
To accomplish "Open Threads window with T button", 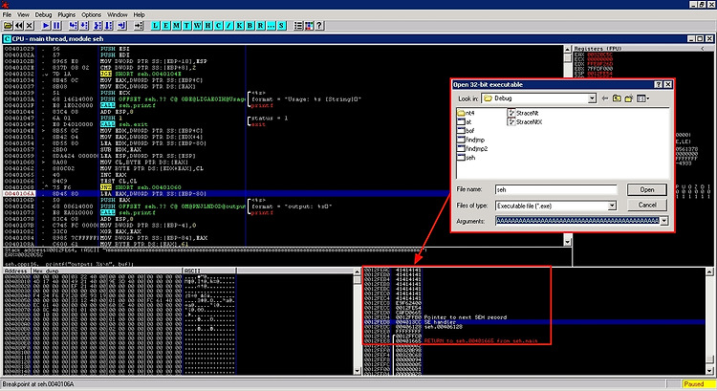I will pyautogui.click(x=187, y=26).
